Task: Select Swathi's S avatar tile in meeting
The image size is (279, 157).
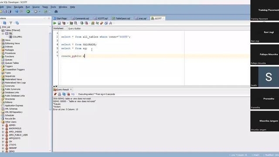Action: (x=269, y=77)
